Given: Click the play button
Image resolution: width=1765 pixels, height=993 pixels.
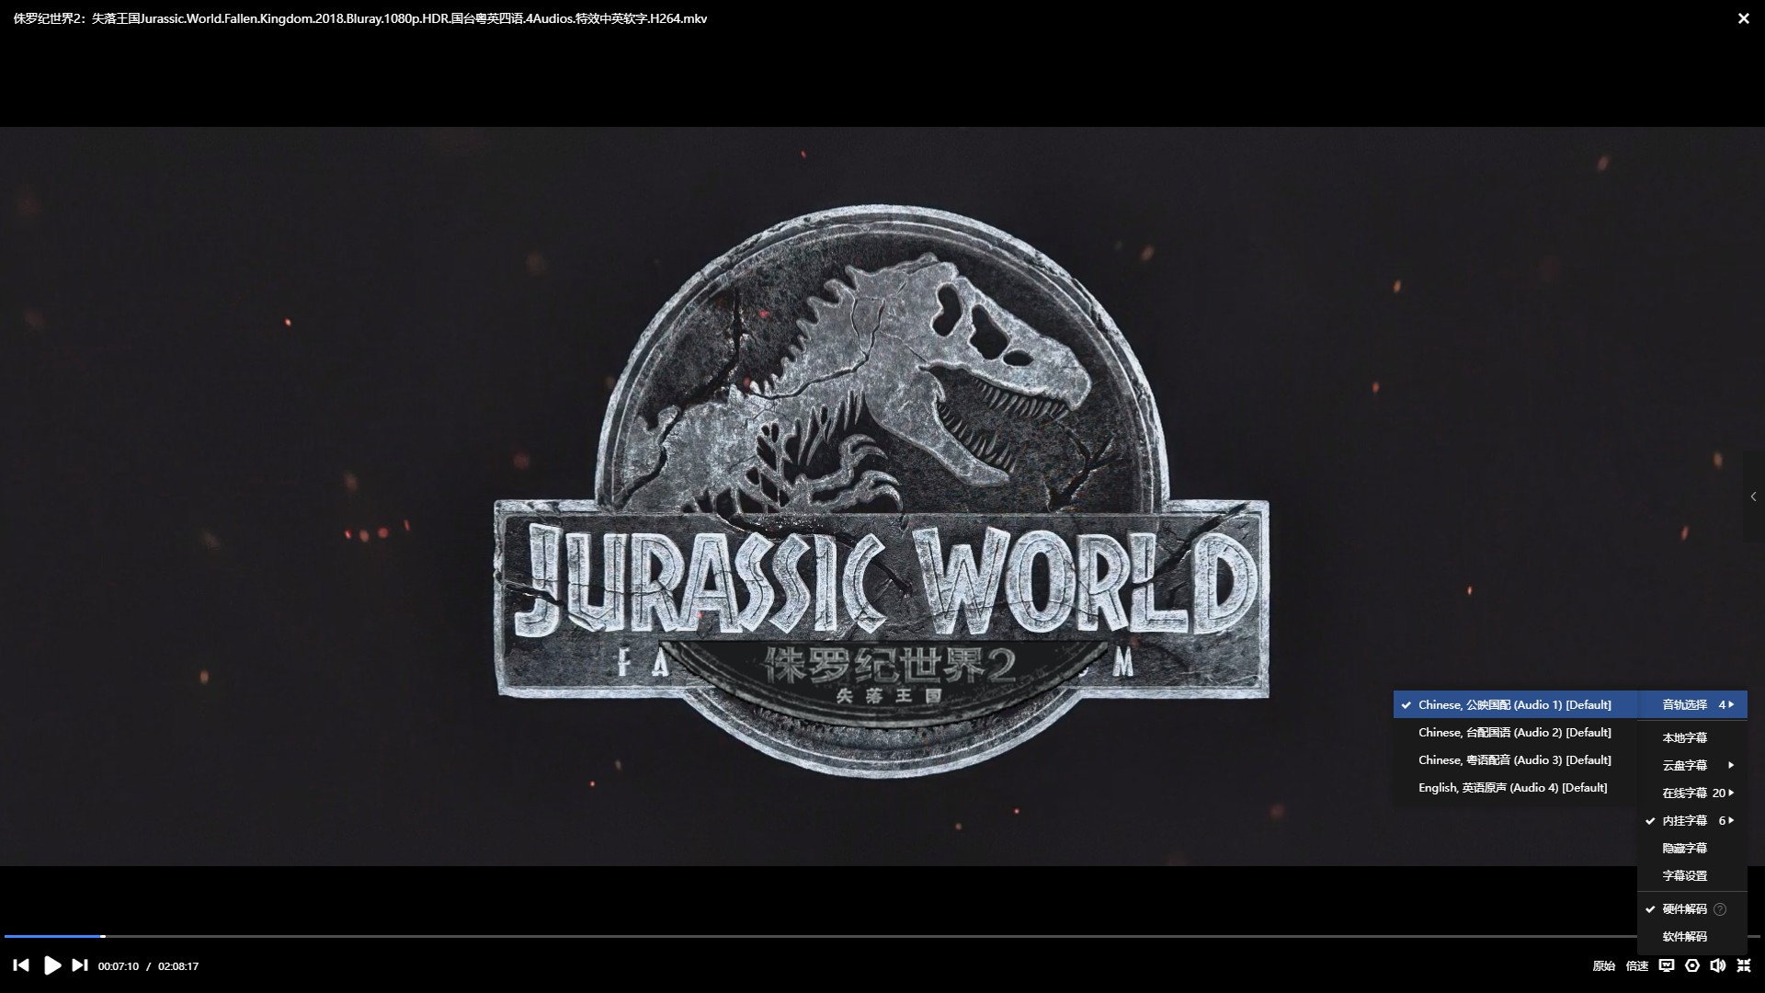Looking at the screenshot, I should click(52, 965).
